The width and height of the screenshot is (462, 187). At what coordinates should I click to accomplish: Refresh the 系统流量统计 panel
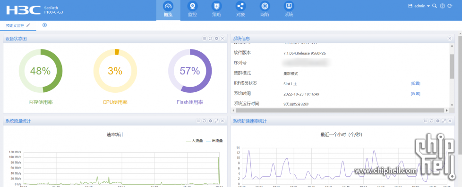[x=204, y=121]
